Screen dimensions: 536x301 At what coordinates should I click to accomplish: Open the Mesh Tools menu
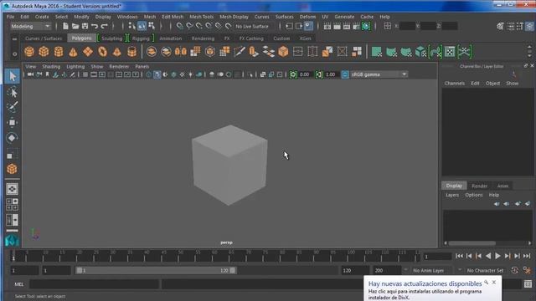201,17
